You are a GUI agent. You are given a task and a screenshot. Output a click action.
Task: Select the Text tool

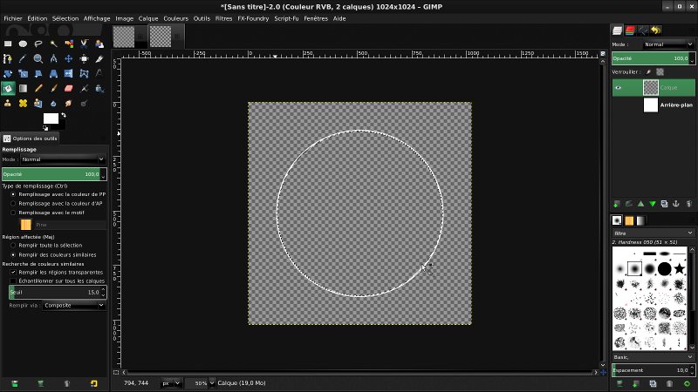(99, 74)
